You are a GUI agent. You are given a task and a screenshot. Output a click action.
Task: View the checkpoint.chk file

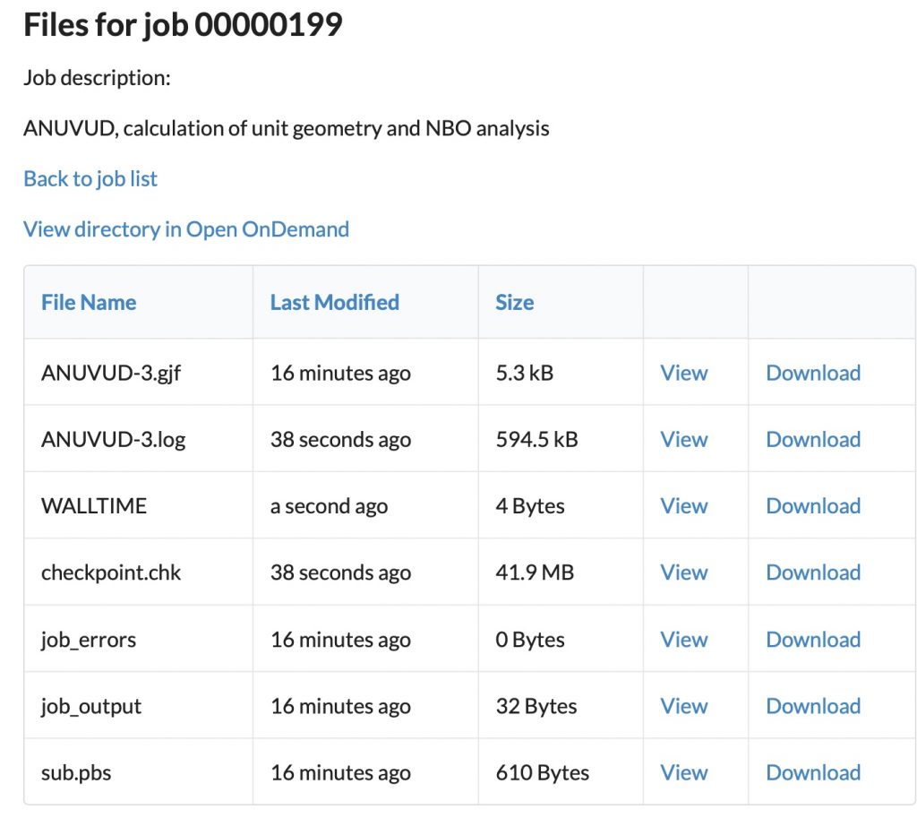click(x=683, y=573)
